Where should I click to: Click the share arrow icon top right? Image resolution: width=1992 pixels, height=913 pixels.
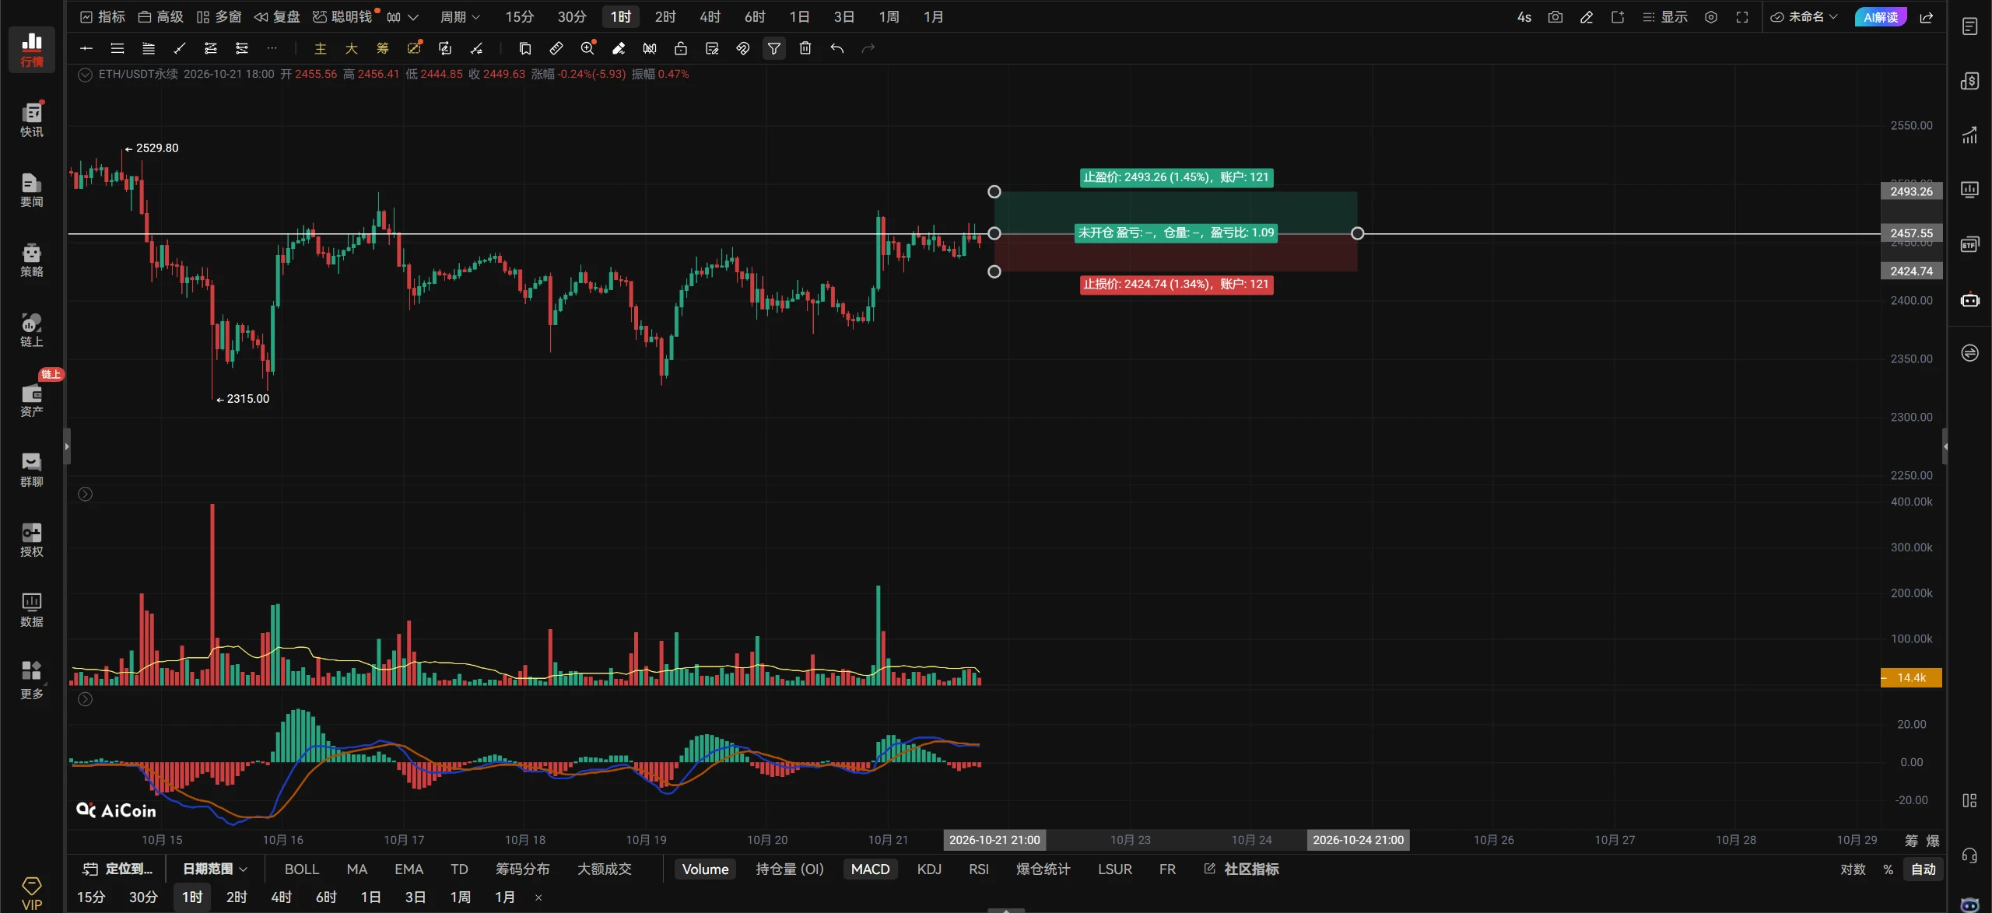[1927, 17]
